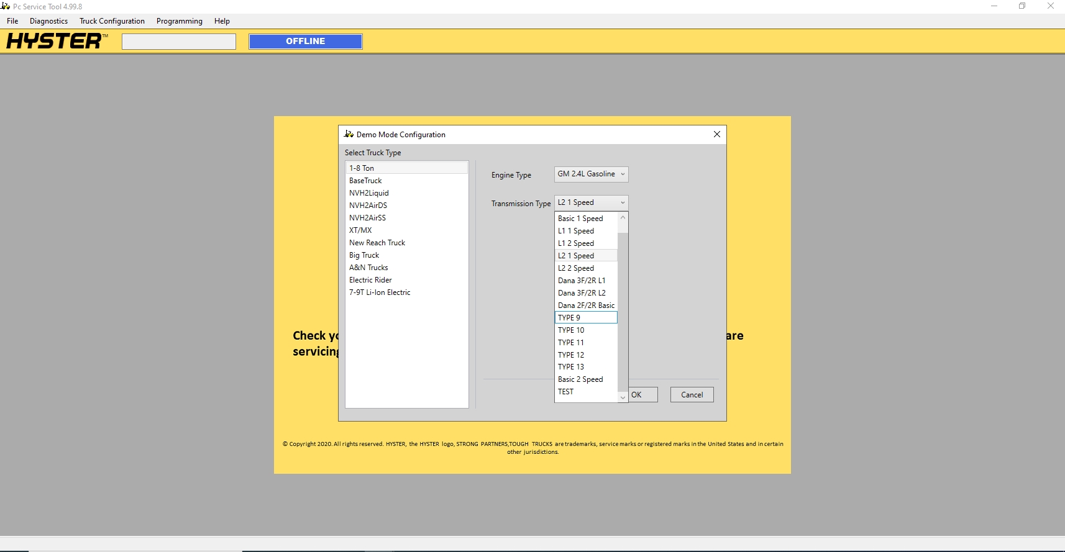1065x552 pixels.
Task: Select 1-8 Ton truck type
Action: pyautogui.click(x=406, y=168)
